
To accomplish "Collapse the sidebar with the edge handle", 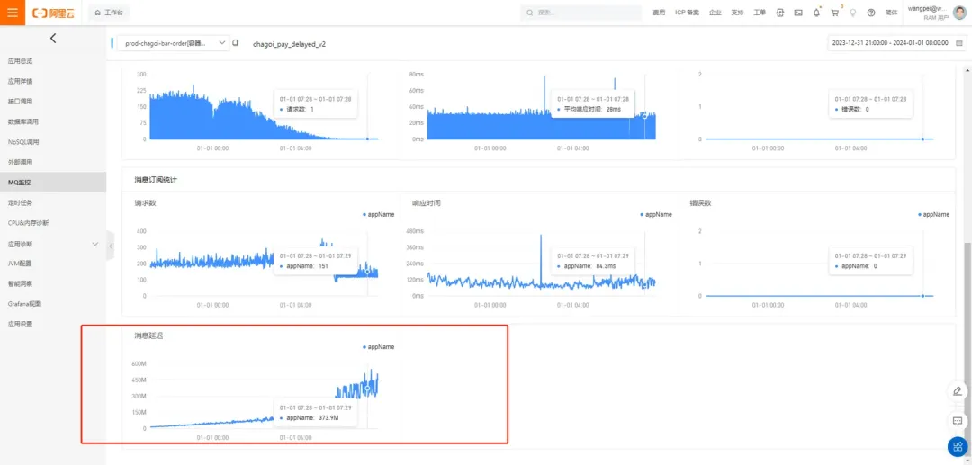I will coord(111,246).
